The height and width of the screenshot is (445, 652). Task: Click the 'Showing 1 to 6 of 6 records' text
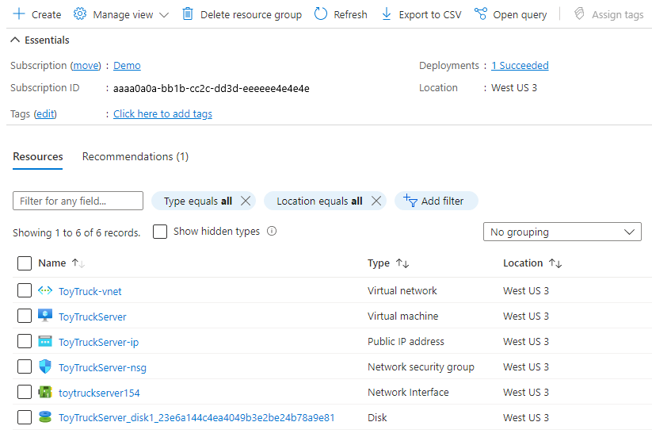point(77,232)
